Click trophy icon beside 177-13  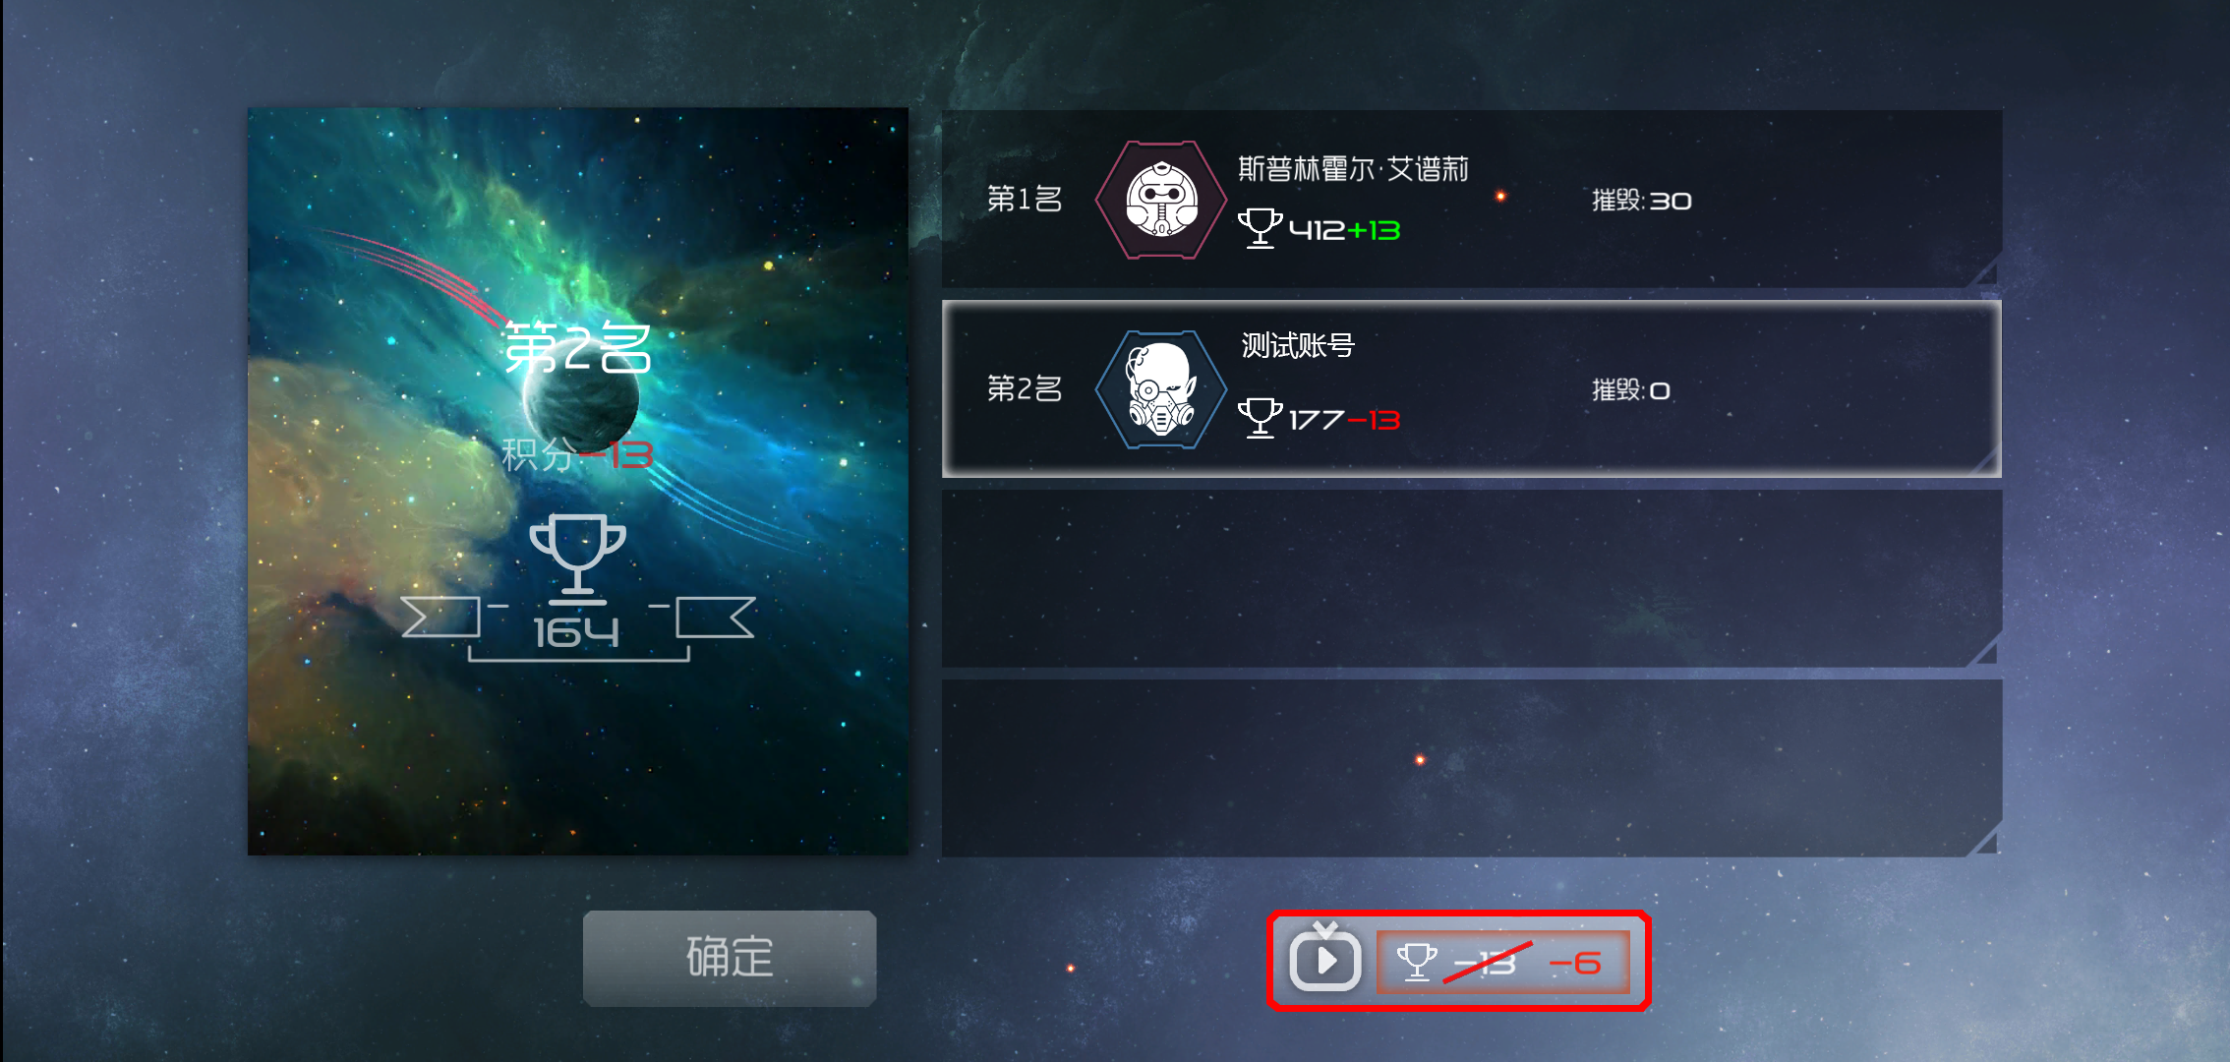tap(1260, 418)
